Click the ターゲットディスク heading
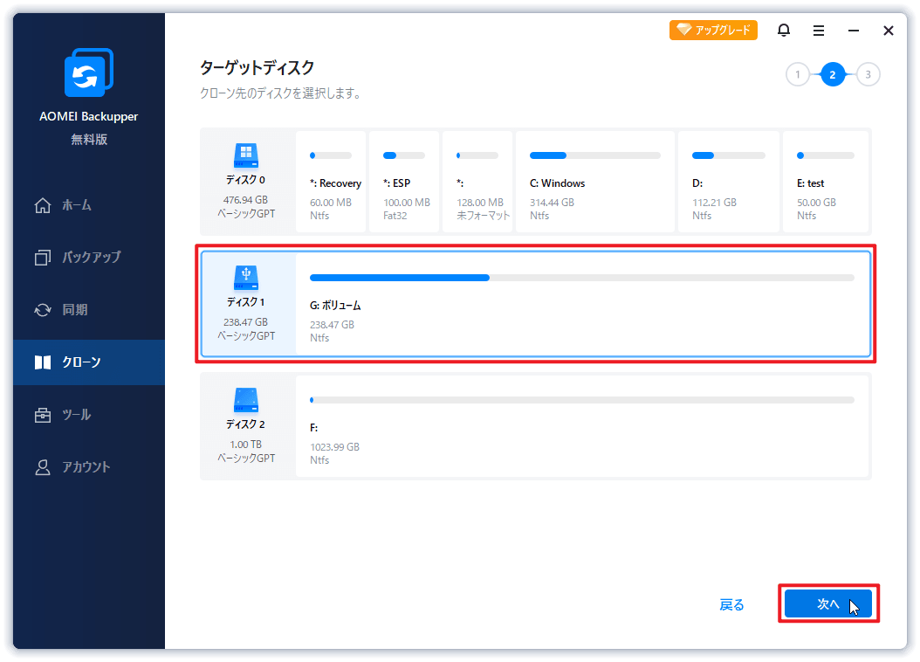Viewport: 920px width, 662px height. click(257, 67)
